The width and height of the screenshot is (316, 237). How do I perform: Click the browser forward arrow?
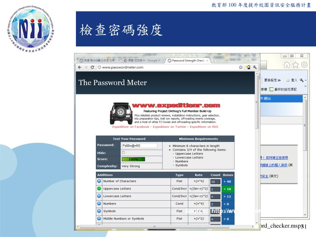coord(86,67)
